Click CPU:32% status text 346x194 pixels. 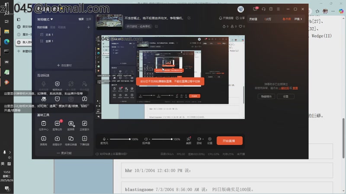point(213,154)
